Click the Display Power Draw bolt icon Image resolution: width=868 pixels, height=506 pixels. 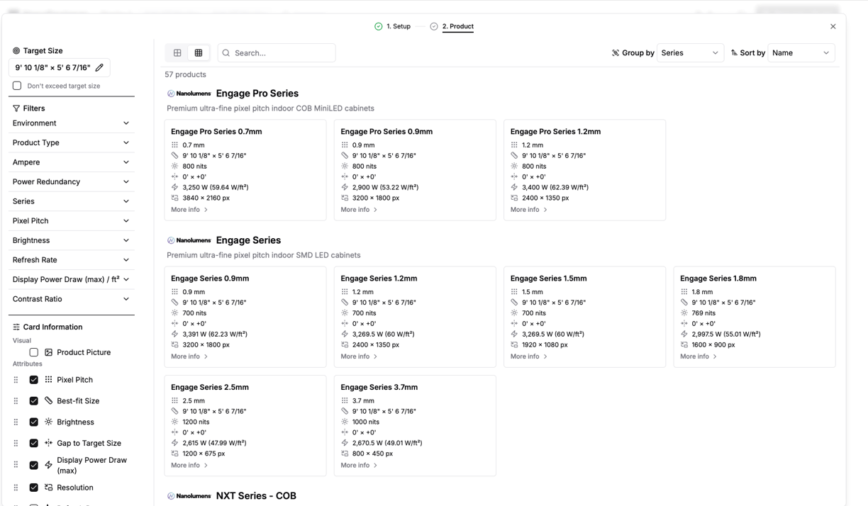49,466
